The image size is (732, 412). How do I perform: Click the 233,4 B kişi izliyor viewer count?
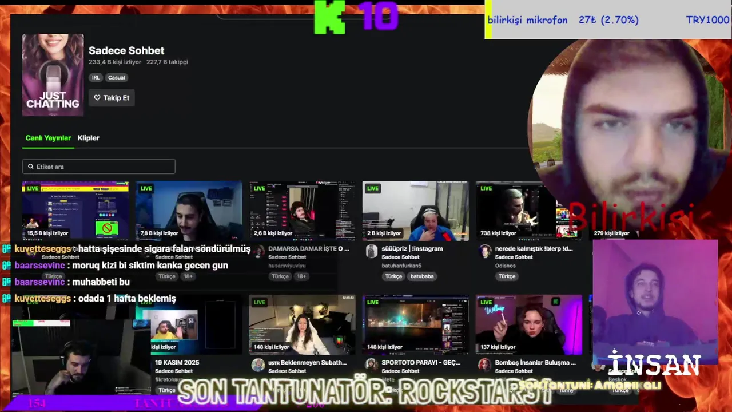115,62
